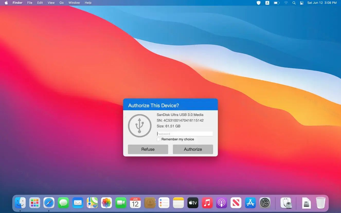
Task: Launch the Reminders app
Action: click(x=164, y=203)
